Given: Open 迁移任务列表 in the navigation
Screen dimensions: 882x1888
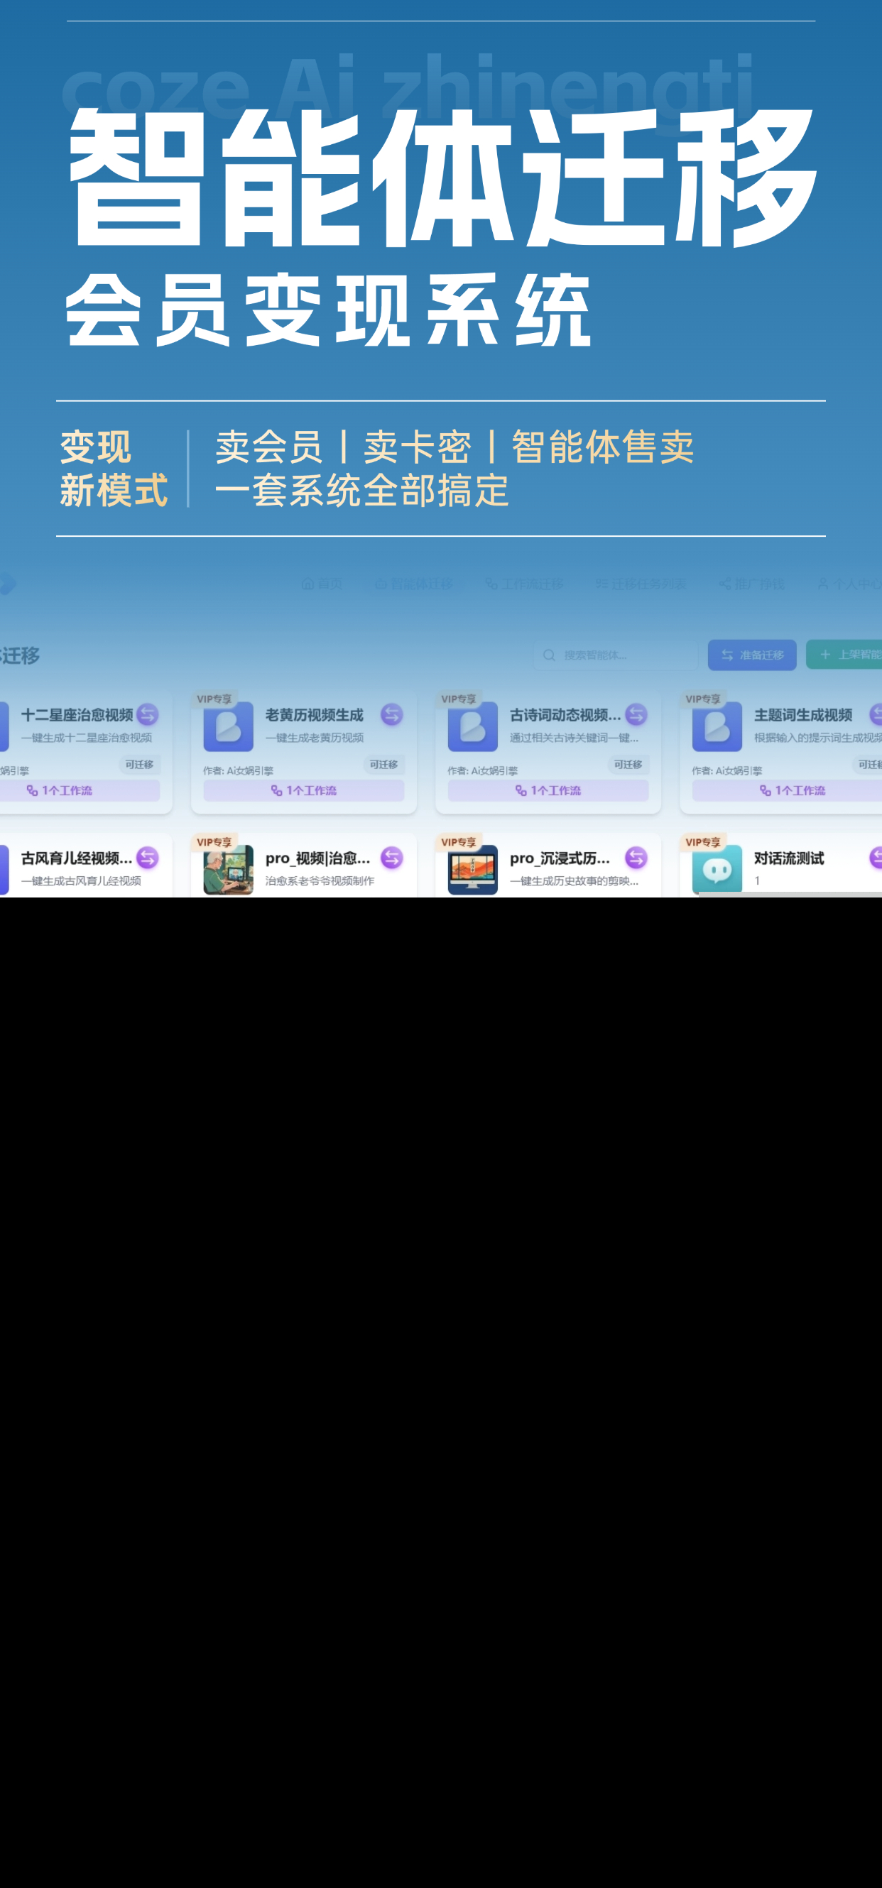Looking at the screenshot, I should click(641, 584).
